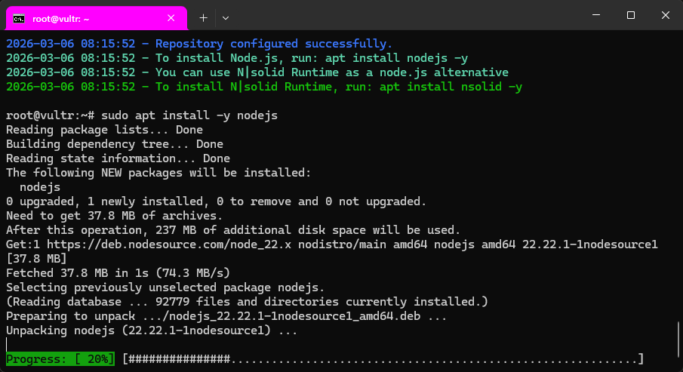Maximize the terminal window

(631, 15)
